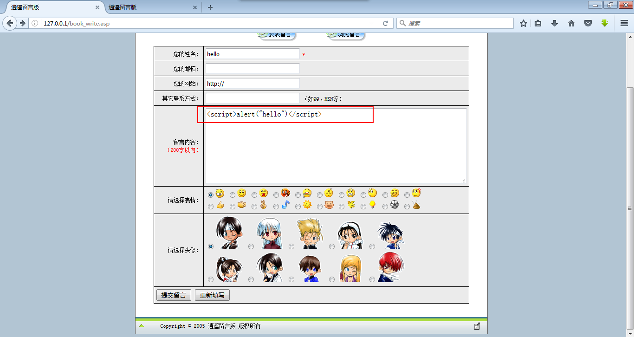The width and height of the screenshot is (634, 337).
Task: Select radio for the victory hand emoticon
Action: pyautogui.click(x=254, y=207)
